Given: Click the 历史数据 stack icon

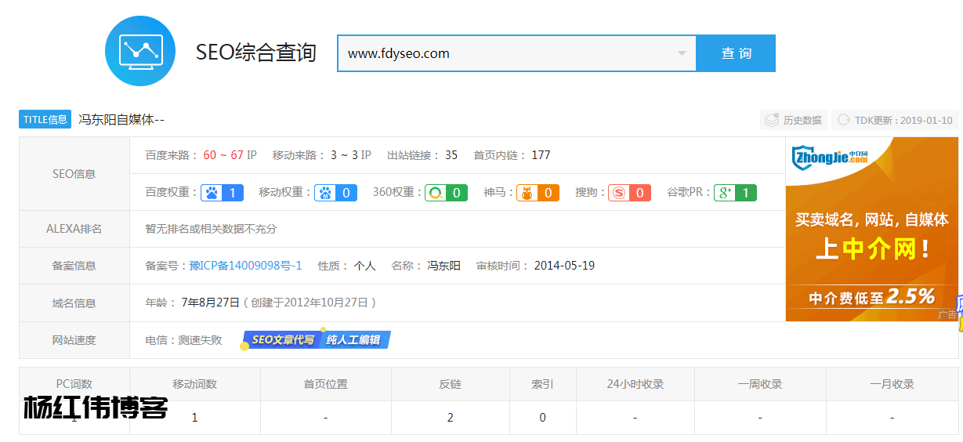Looking at the screenshot, I should pyautogui.click(x=772, y=120).
